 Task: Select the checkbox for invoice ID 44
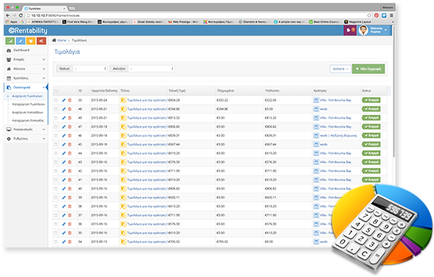pos(56,154)
